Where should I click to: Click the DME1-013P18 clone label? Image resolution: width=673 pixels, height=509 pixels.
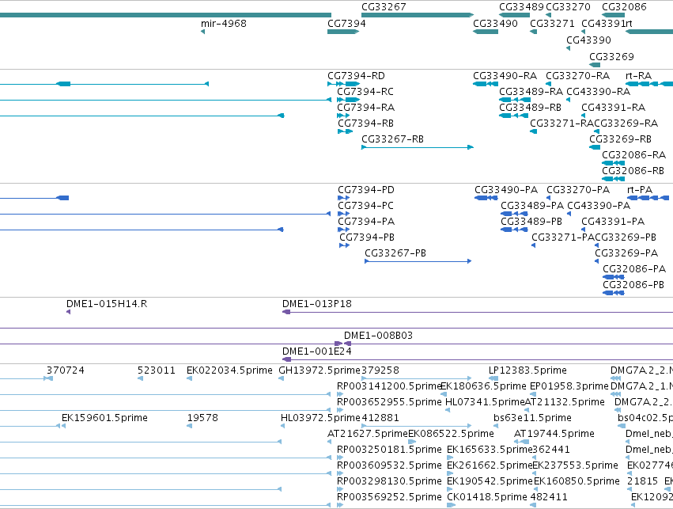coord(317,305)
